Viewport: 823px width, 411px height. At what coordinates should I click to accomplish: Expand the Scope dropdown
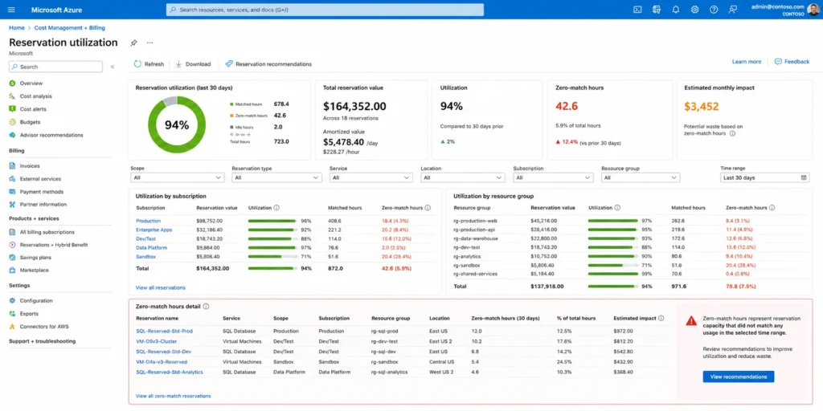click(177, 177)
